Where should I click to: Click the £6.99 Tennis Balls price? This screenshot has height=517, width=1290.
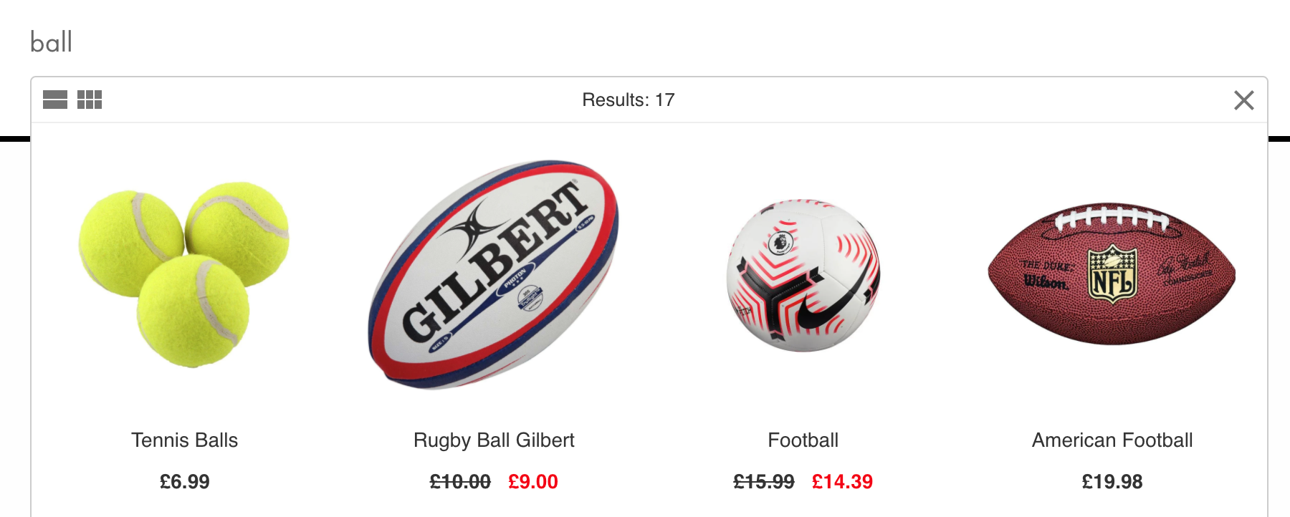(x=184, y=482)
